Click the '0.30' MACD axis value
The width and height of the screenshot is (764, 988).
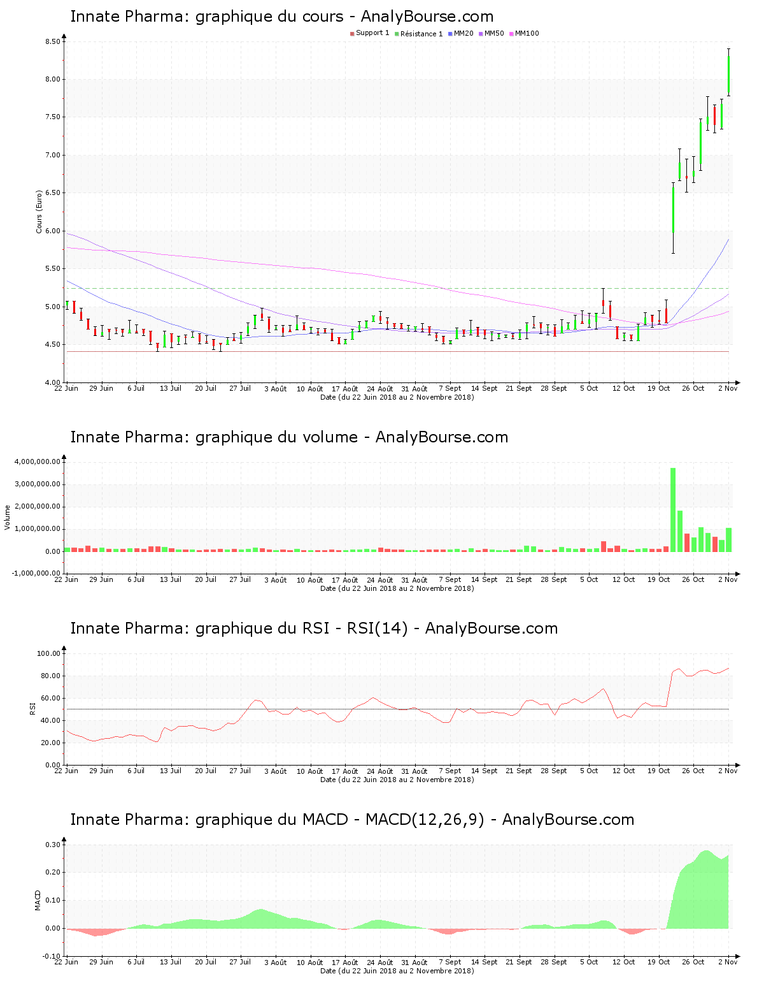click(53, 845)
